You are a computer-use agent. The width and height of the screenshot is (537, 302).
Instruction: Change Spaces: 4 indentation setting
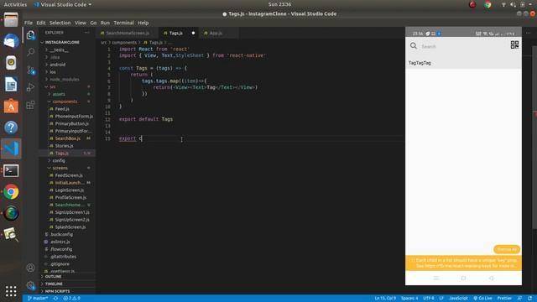tap(409, 299)
